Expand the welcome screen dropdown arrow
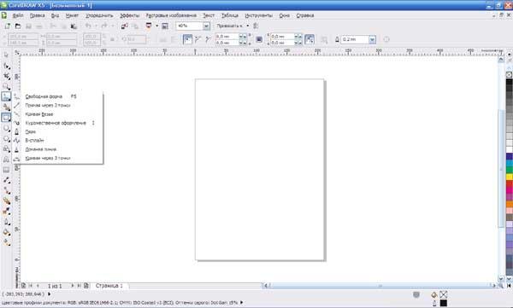Viewport: 513px width, 308px height. [x=156, y=26]
